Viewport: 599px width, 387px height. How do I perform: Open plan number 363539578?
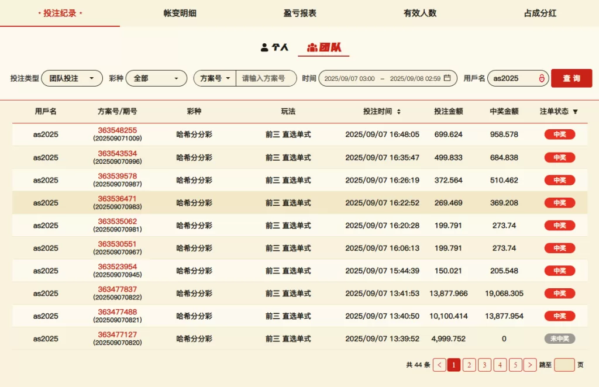pyautogui.click(x=117, y=176)
